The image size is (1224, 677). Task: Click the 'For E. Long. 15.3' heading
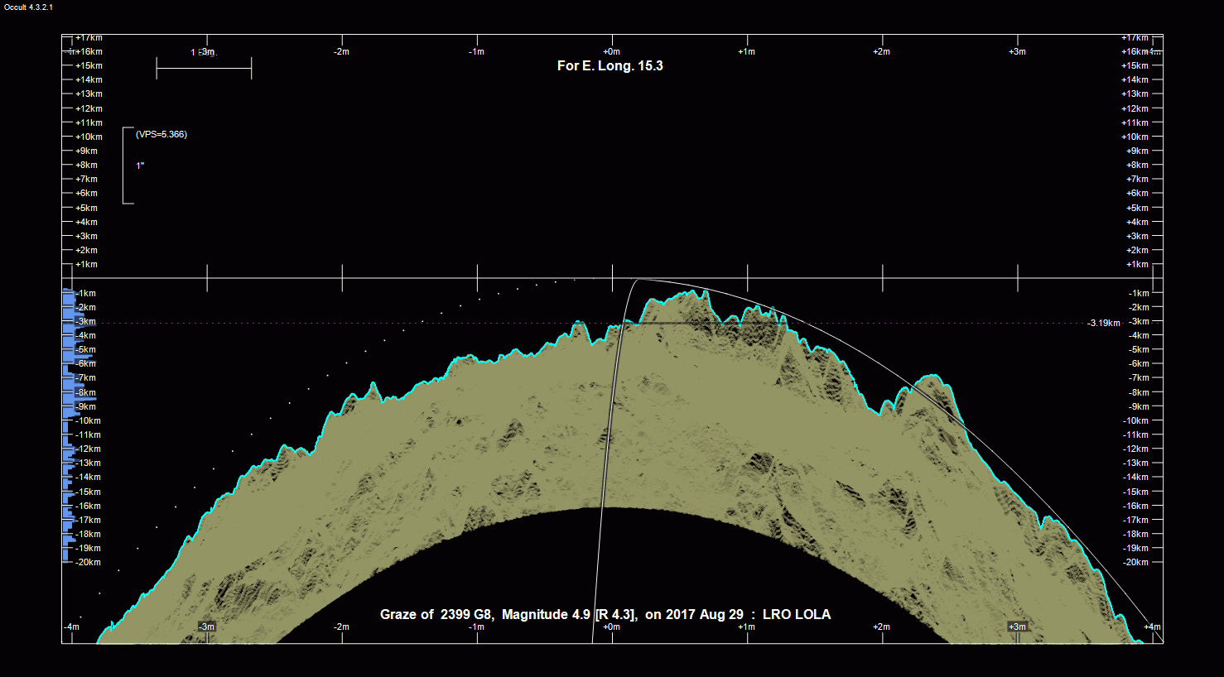(x=610, y=66)
